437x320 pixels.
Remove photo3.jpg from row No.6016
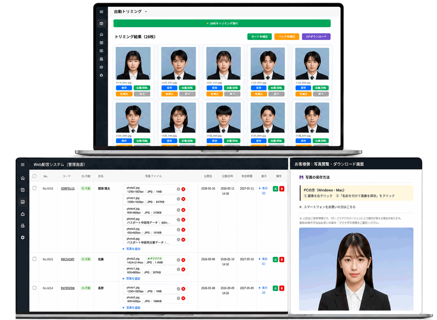(183, 230)
